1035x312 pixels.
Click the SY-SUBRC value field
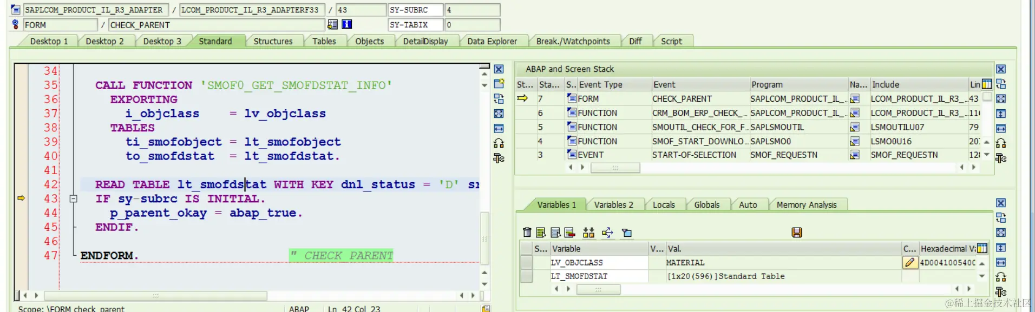[473, 10]
